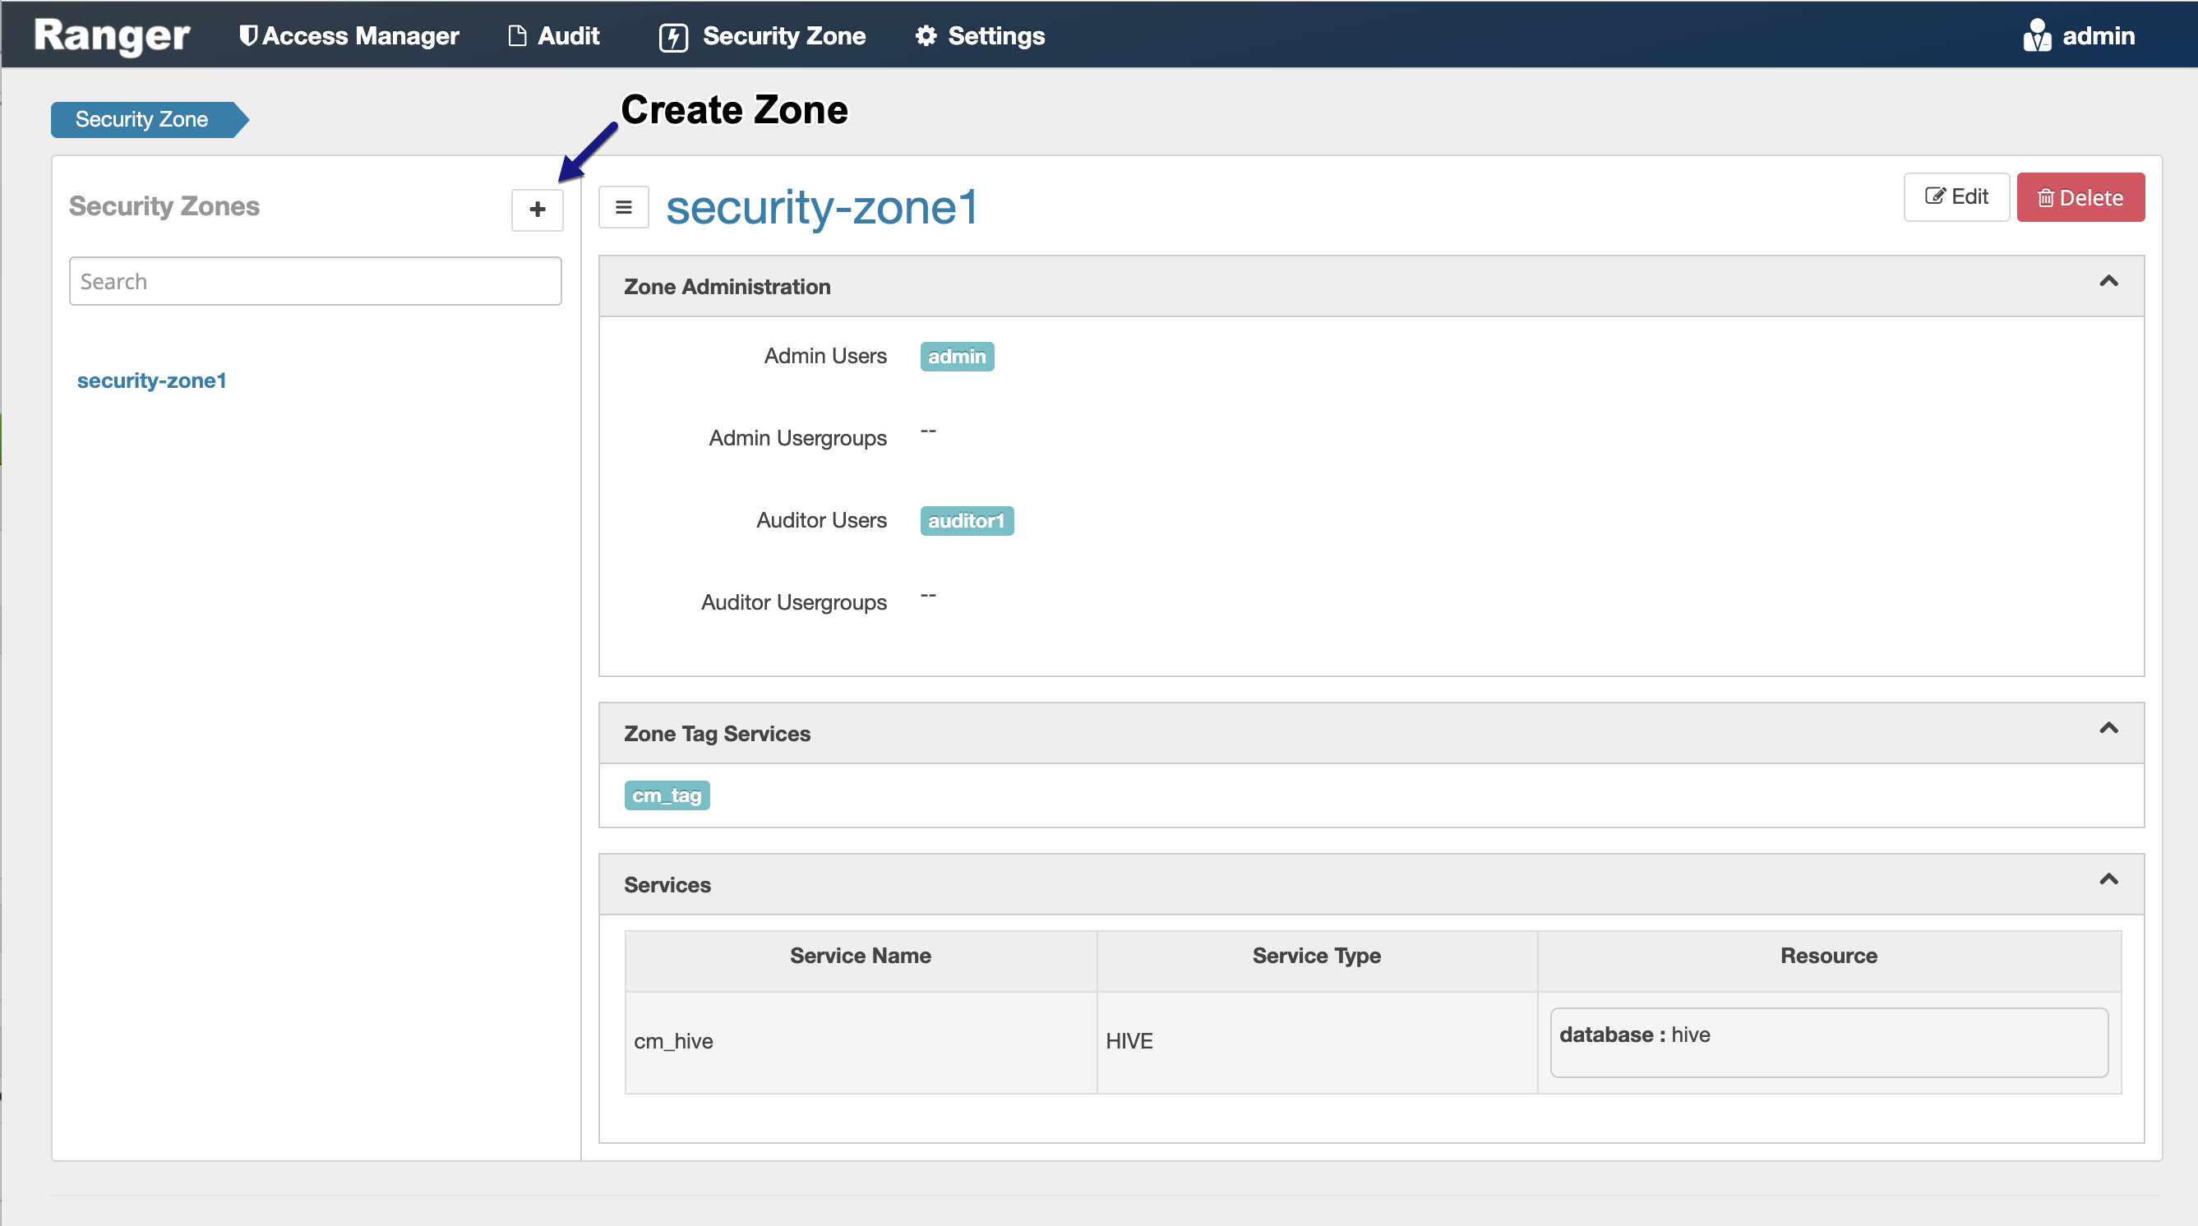Toggle the hamburger sidebar menu icon

click(x=624, y=207)
